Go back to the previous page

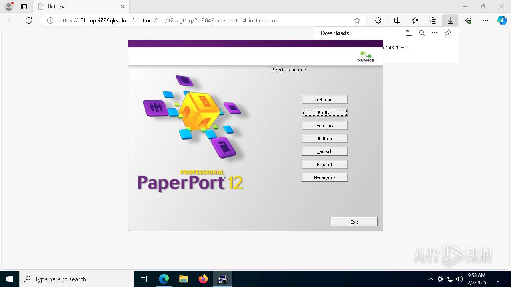click(11, 20)
